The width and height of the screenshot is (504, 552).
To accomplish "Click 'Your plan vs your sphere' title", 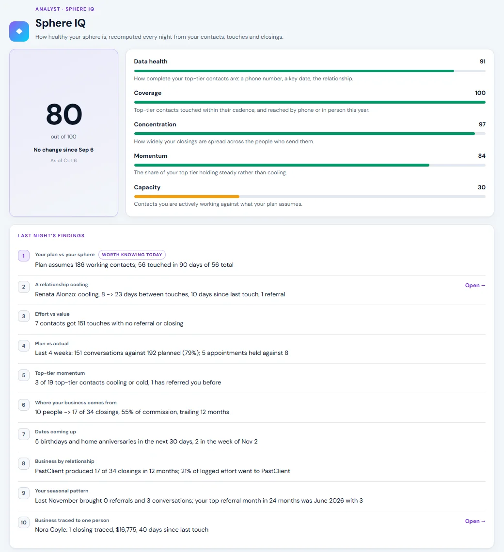I will coord(65,255).
